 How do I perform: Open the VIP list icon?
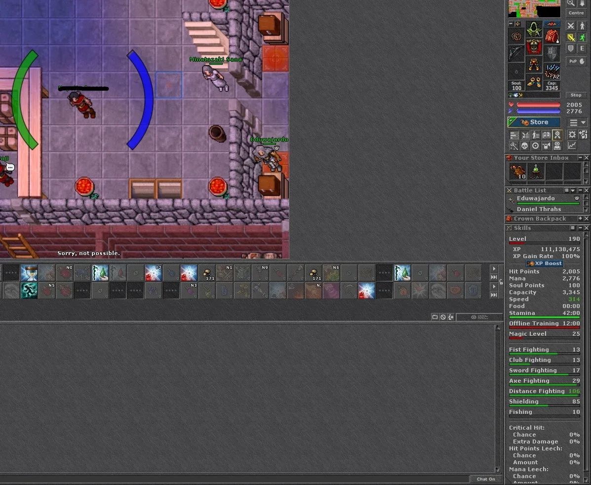tap(536, 135)
